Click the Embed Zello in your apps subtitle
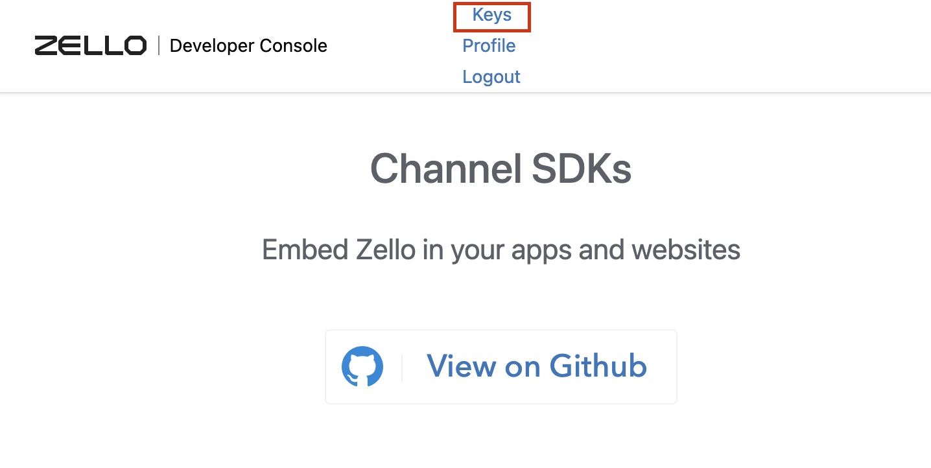This screenshot has height=468, width=931. coord(501,250)
